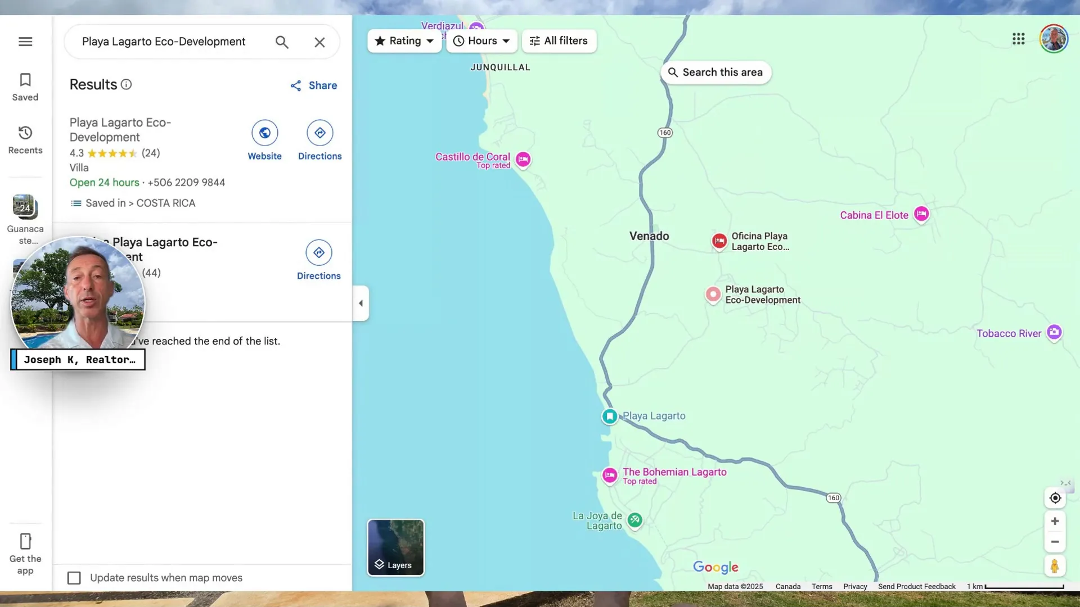Open the Layers map type thumbnail
This screenshot has height=607, width=1080.
tap(396, 547)
